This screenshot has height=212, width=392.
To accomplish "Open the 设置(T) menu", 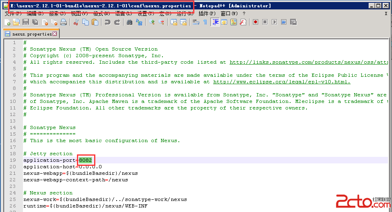I will 146,13.
